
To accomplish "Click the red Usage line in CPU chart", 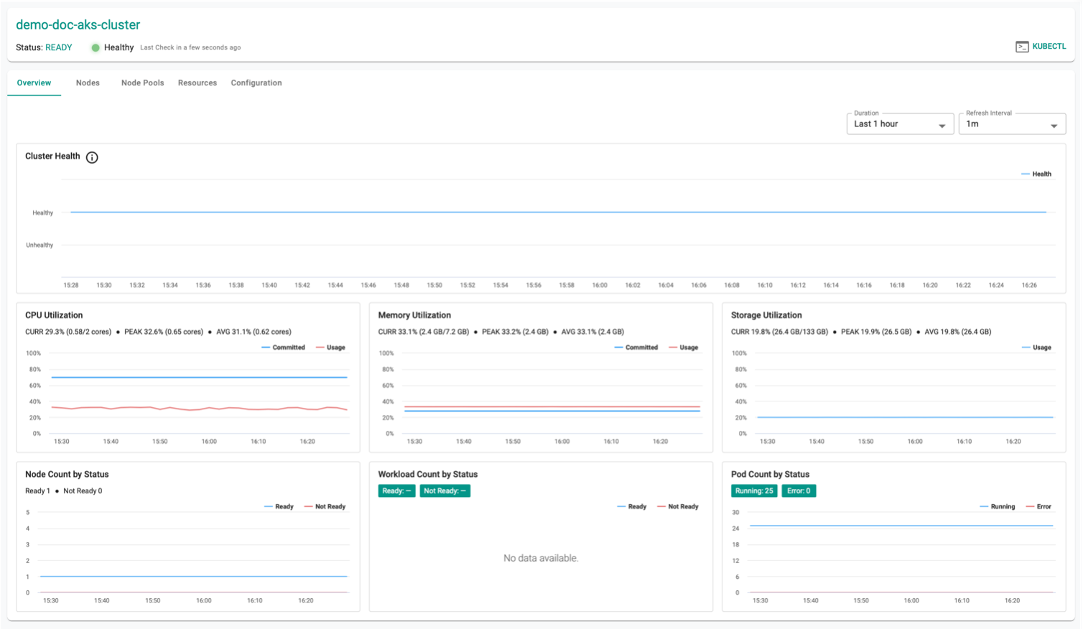I will coord(199,409).
